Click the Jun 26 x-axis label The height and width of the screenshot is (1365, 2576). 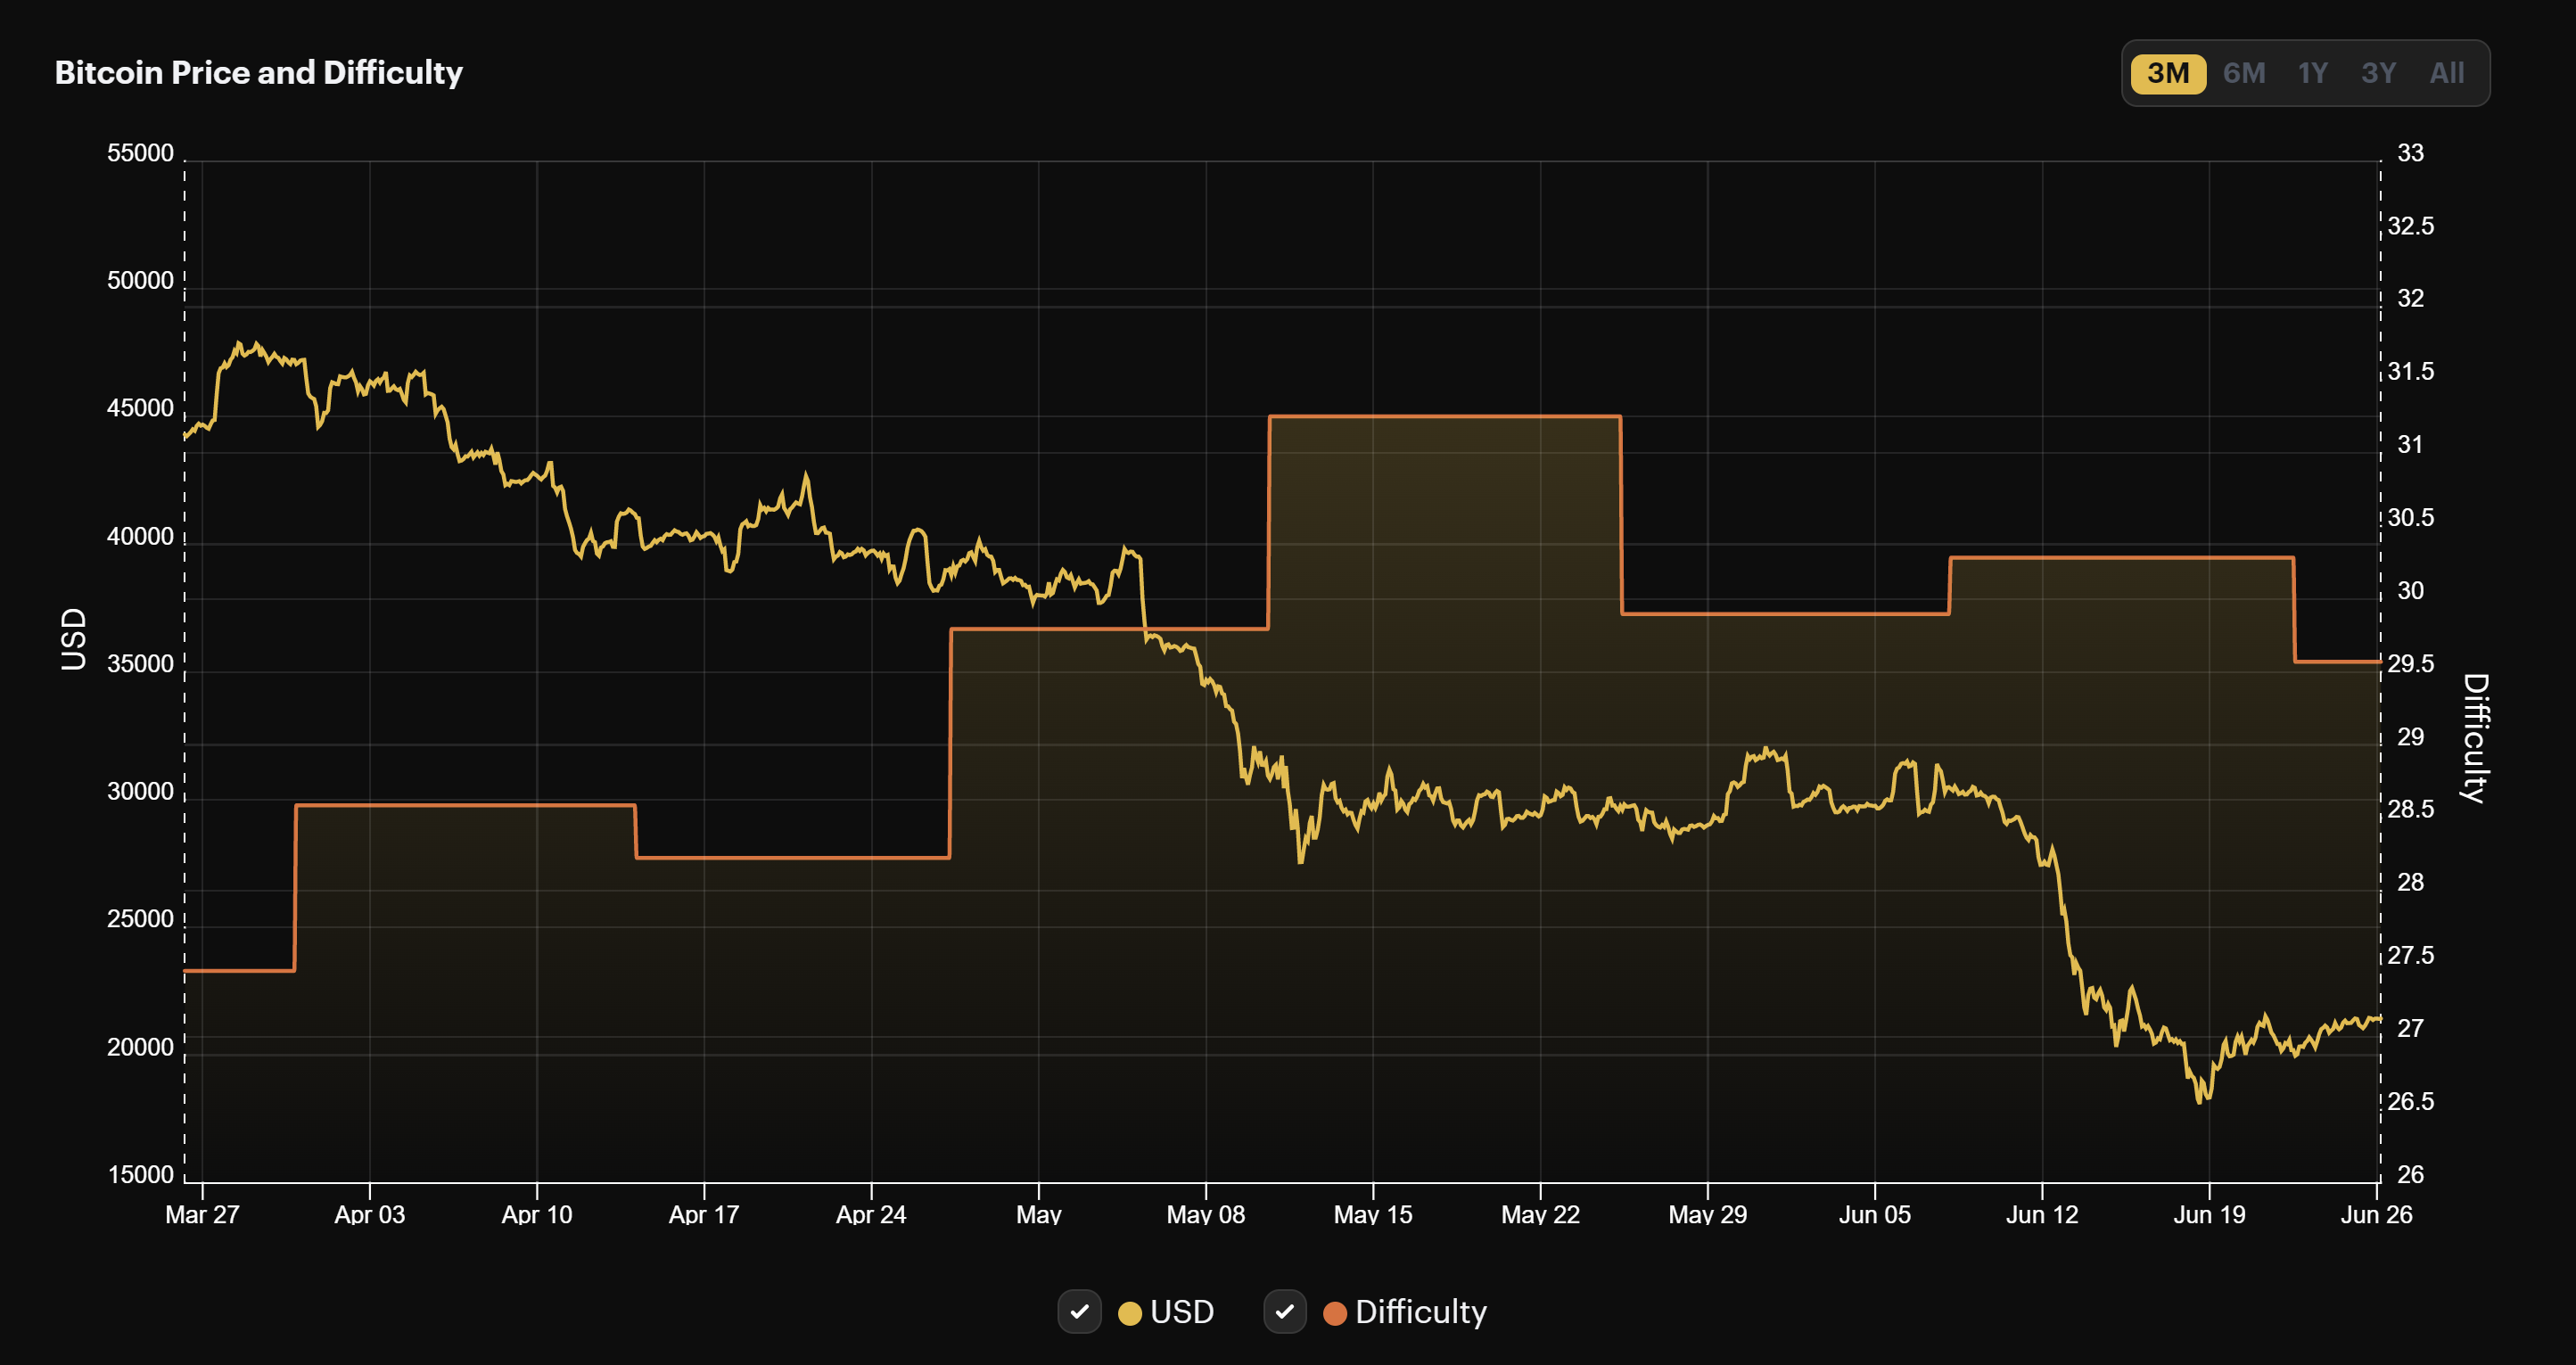point(2377,1214)
